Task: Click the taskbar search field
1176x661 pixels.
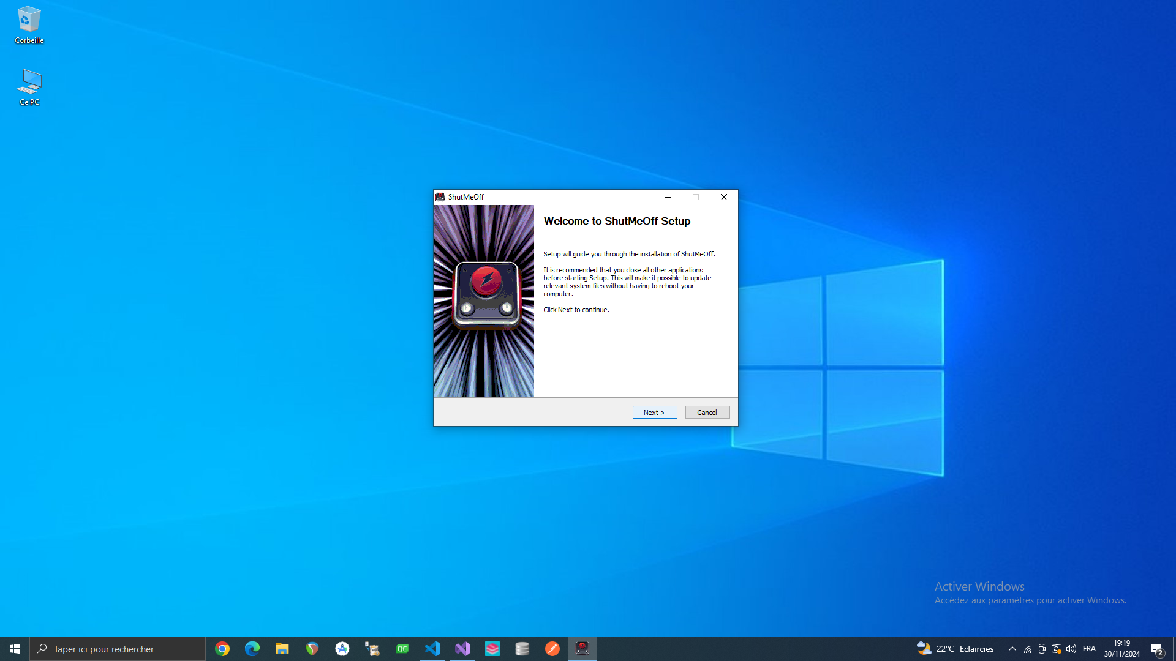Action: pos(116,648)
